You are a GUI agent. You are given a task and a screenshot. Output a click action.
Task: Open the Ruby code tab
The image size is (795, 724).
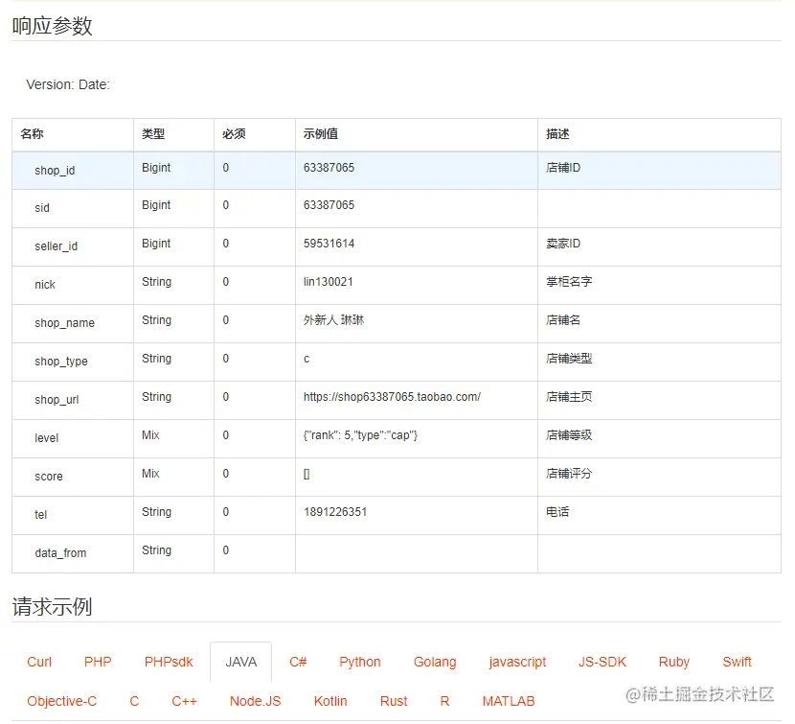(x=673, y=662)
